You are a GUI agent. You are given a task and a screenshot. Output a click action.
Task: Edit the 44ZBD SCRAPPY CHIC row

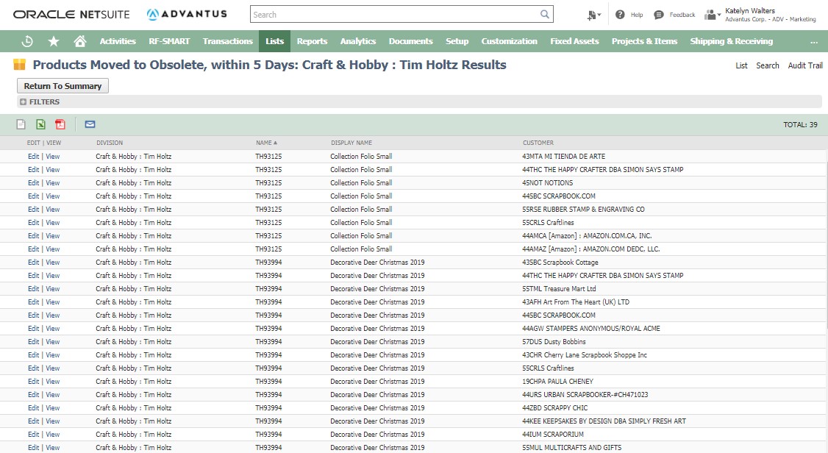click(x=33, y=407)
